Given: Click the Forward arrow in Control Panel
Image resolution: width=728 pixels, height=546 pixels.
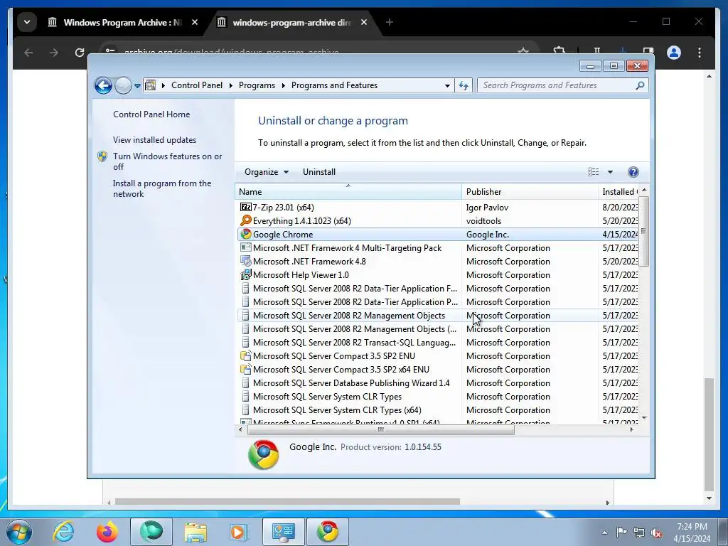Looking at the screenshot, I should point(123,85).
